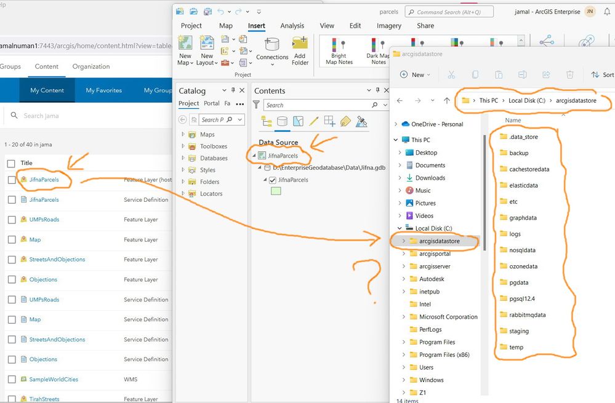Click List By Snapping icon
The width and height of the screenshot is (615, 403).
point(329,122)
